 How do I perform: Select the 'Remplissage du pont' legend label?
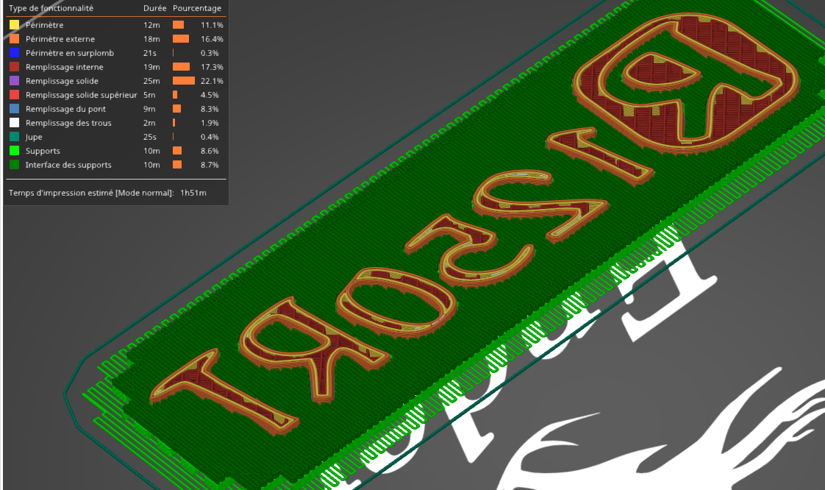pyautogui.click(x=65, y=109)
